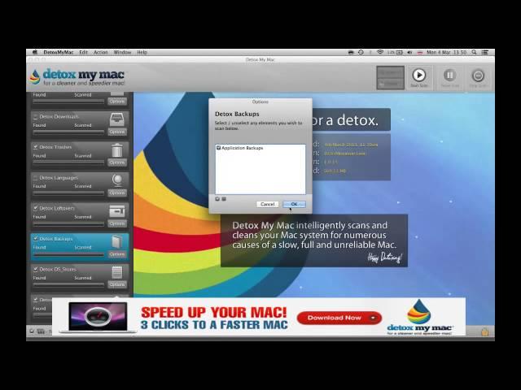
Task: Click first small icon below dialog list
Action: (x=217, y=199)
